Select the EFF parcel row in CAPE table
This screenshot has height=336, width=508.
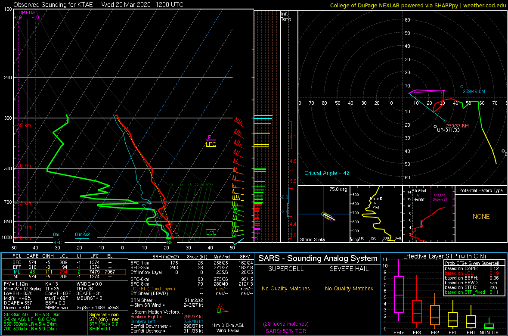(64, 266)
